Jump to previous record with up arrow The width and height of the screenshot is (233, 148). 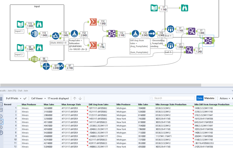point(75,98)
